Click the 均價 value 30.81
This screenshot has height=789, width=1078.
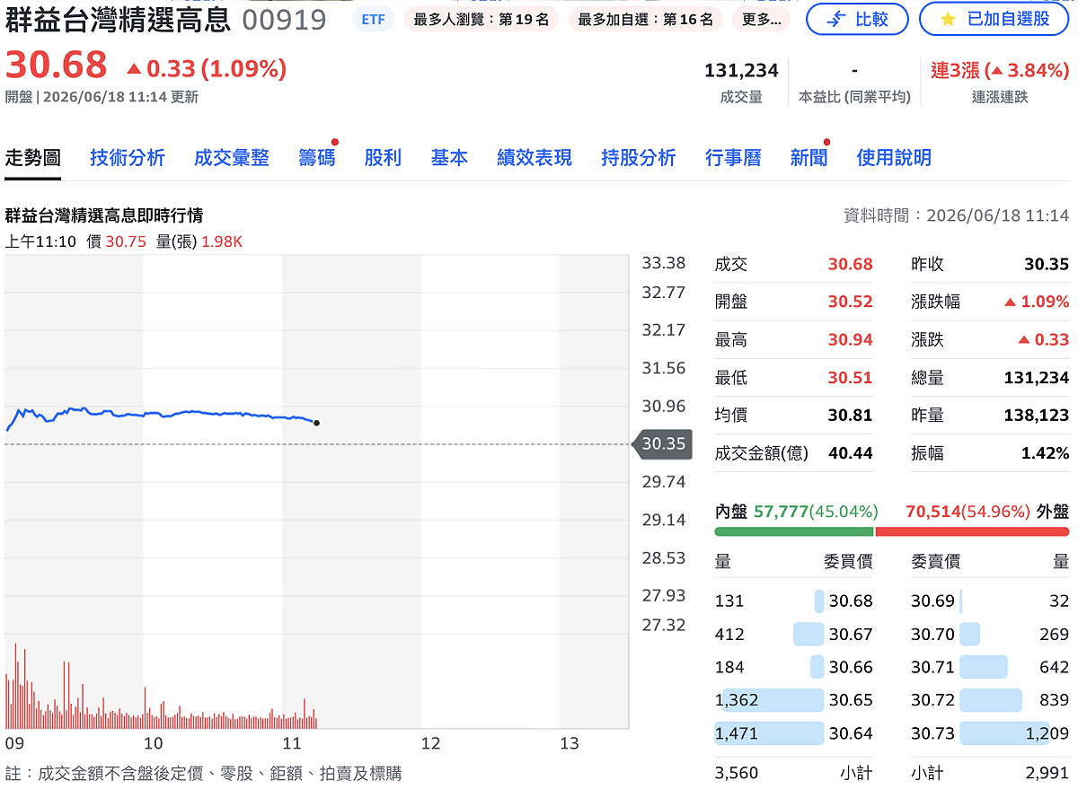tap(851, 415)
